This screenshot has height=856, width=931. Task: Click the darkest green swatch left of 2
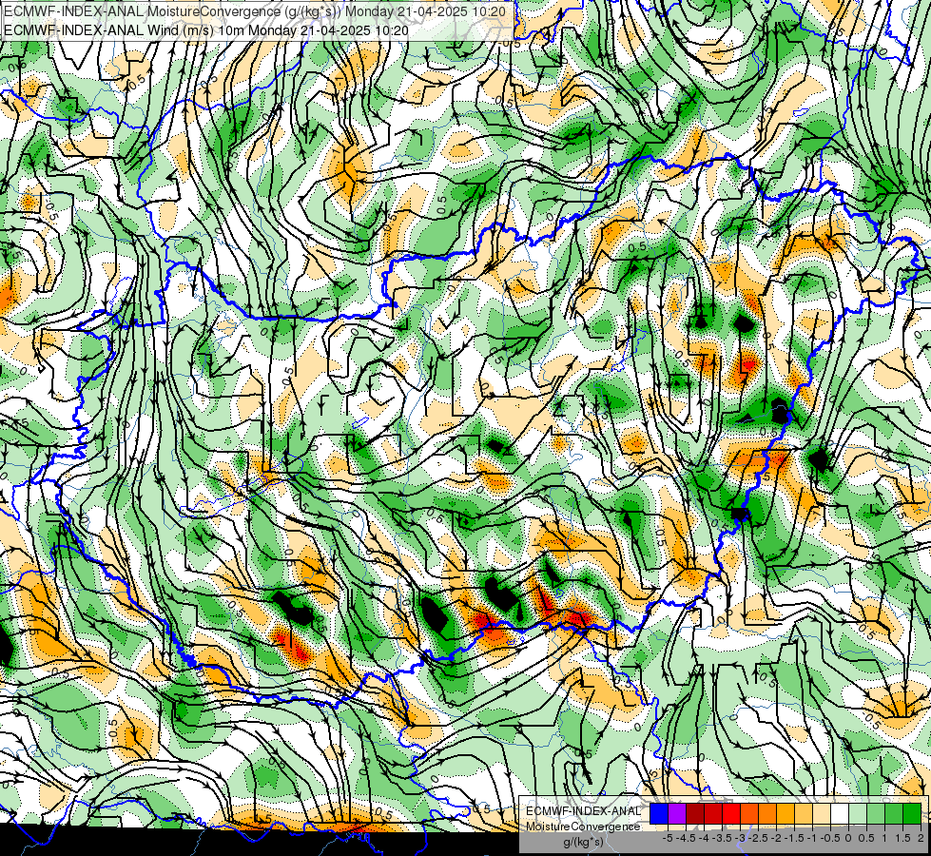[x=912, y=813]
